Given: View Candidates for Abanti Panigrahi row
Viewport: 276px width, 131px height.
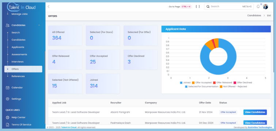Looking at the screenshot, I should point(255,112).
